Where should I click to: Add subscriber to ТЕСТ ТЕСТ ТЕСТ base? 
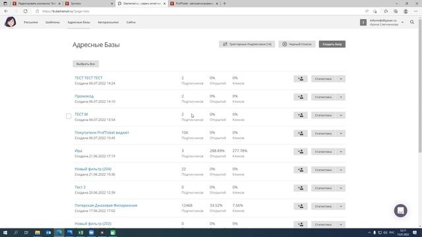pos(301,79)
